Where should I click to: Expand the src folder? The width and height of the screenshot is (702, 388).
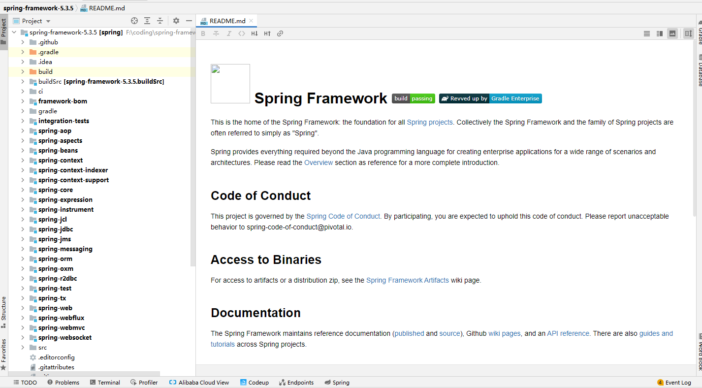coord(23,348)
